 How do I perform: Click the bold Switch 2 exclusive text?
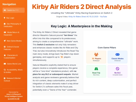46,45
